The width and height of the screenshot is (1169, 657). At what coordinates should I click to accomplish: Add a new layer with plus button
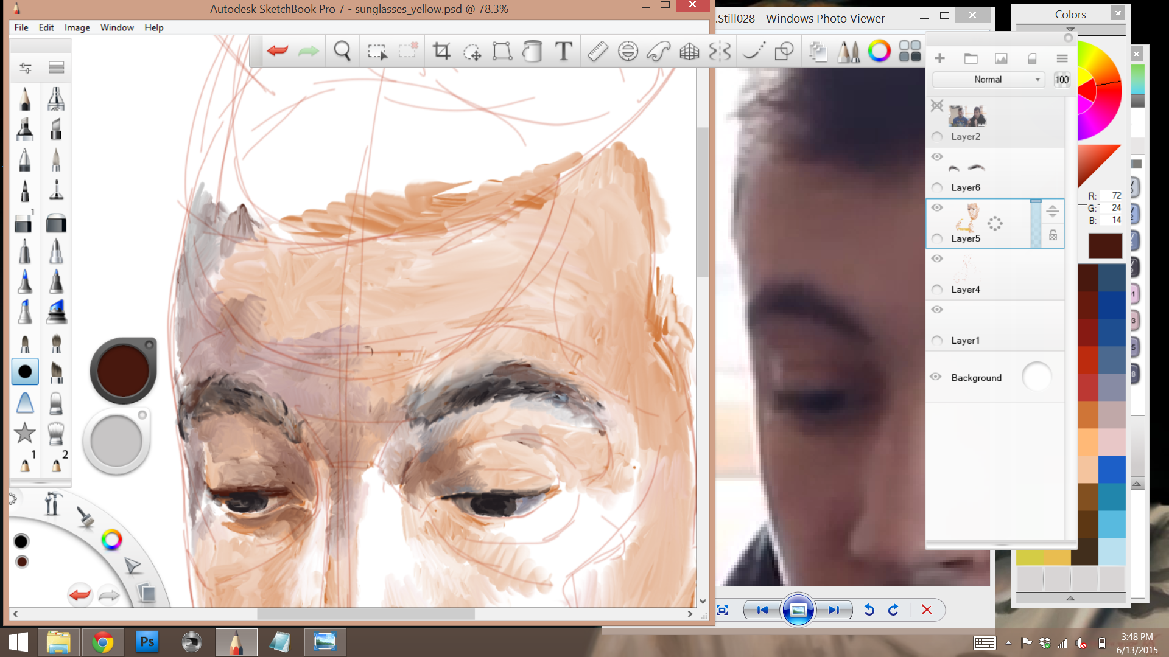(x=939, y=58)
